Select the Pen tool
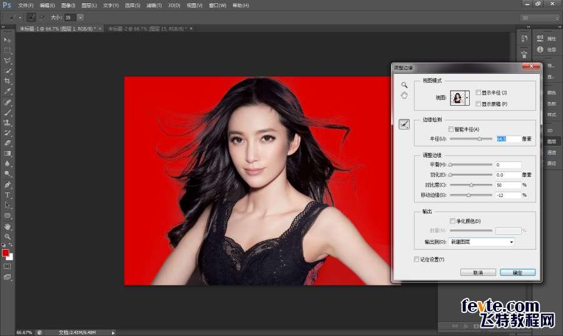The width and height of the screenshot is (563, 336). point(7,185)
